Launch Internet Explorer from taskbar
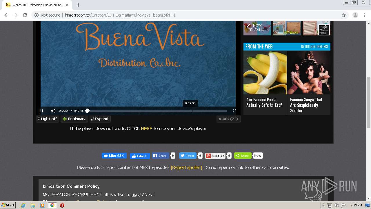The image size is (371, 209). 23,205
